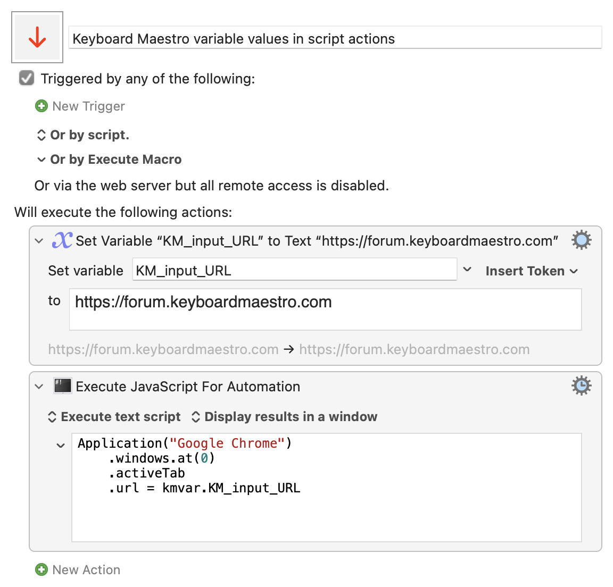Collapse the Or by Execute Macro section
The height and width of the screenshot is (587, 613).
(x=41, y=160)
